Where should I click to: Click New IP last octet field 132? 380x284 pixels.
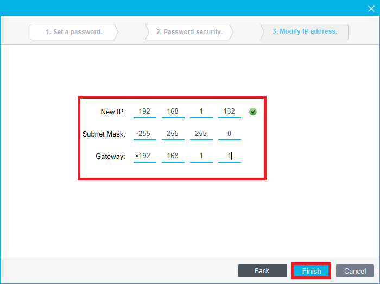[x=230, y=112]
